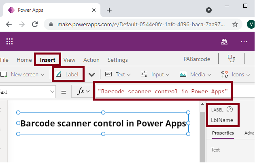The image size is (255, 164).
Task: Expand the New screen dropdown
Action: point(42,75)
